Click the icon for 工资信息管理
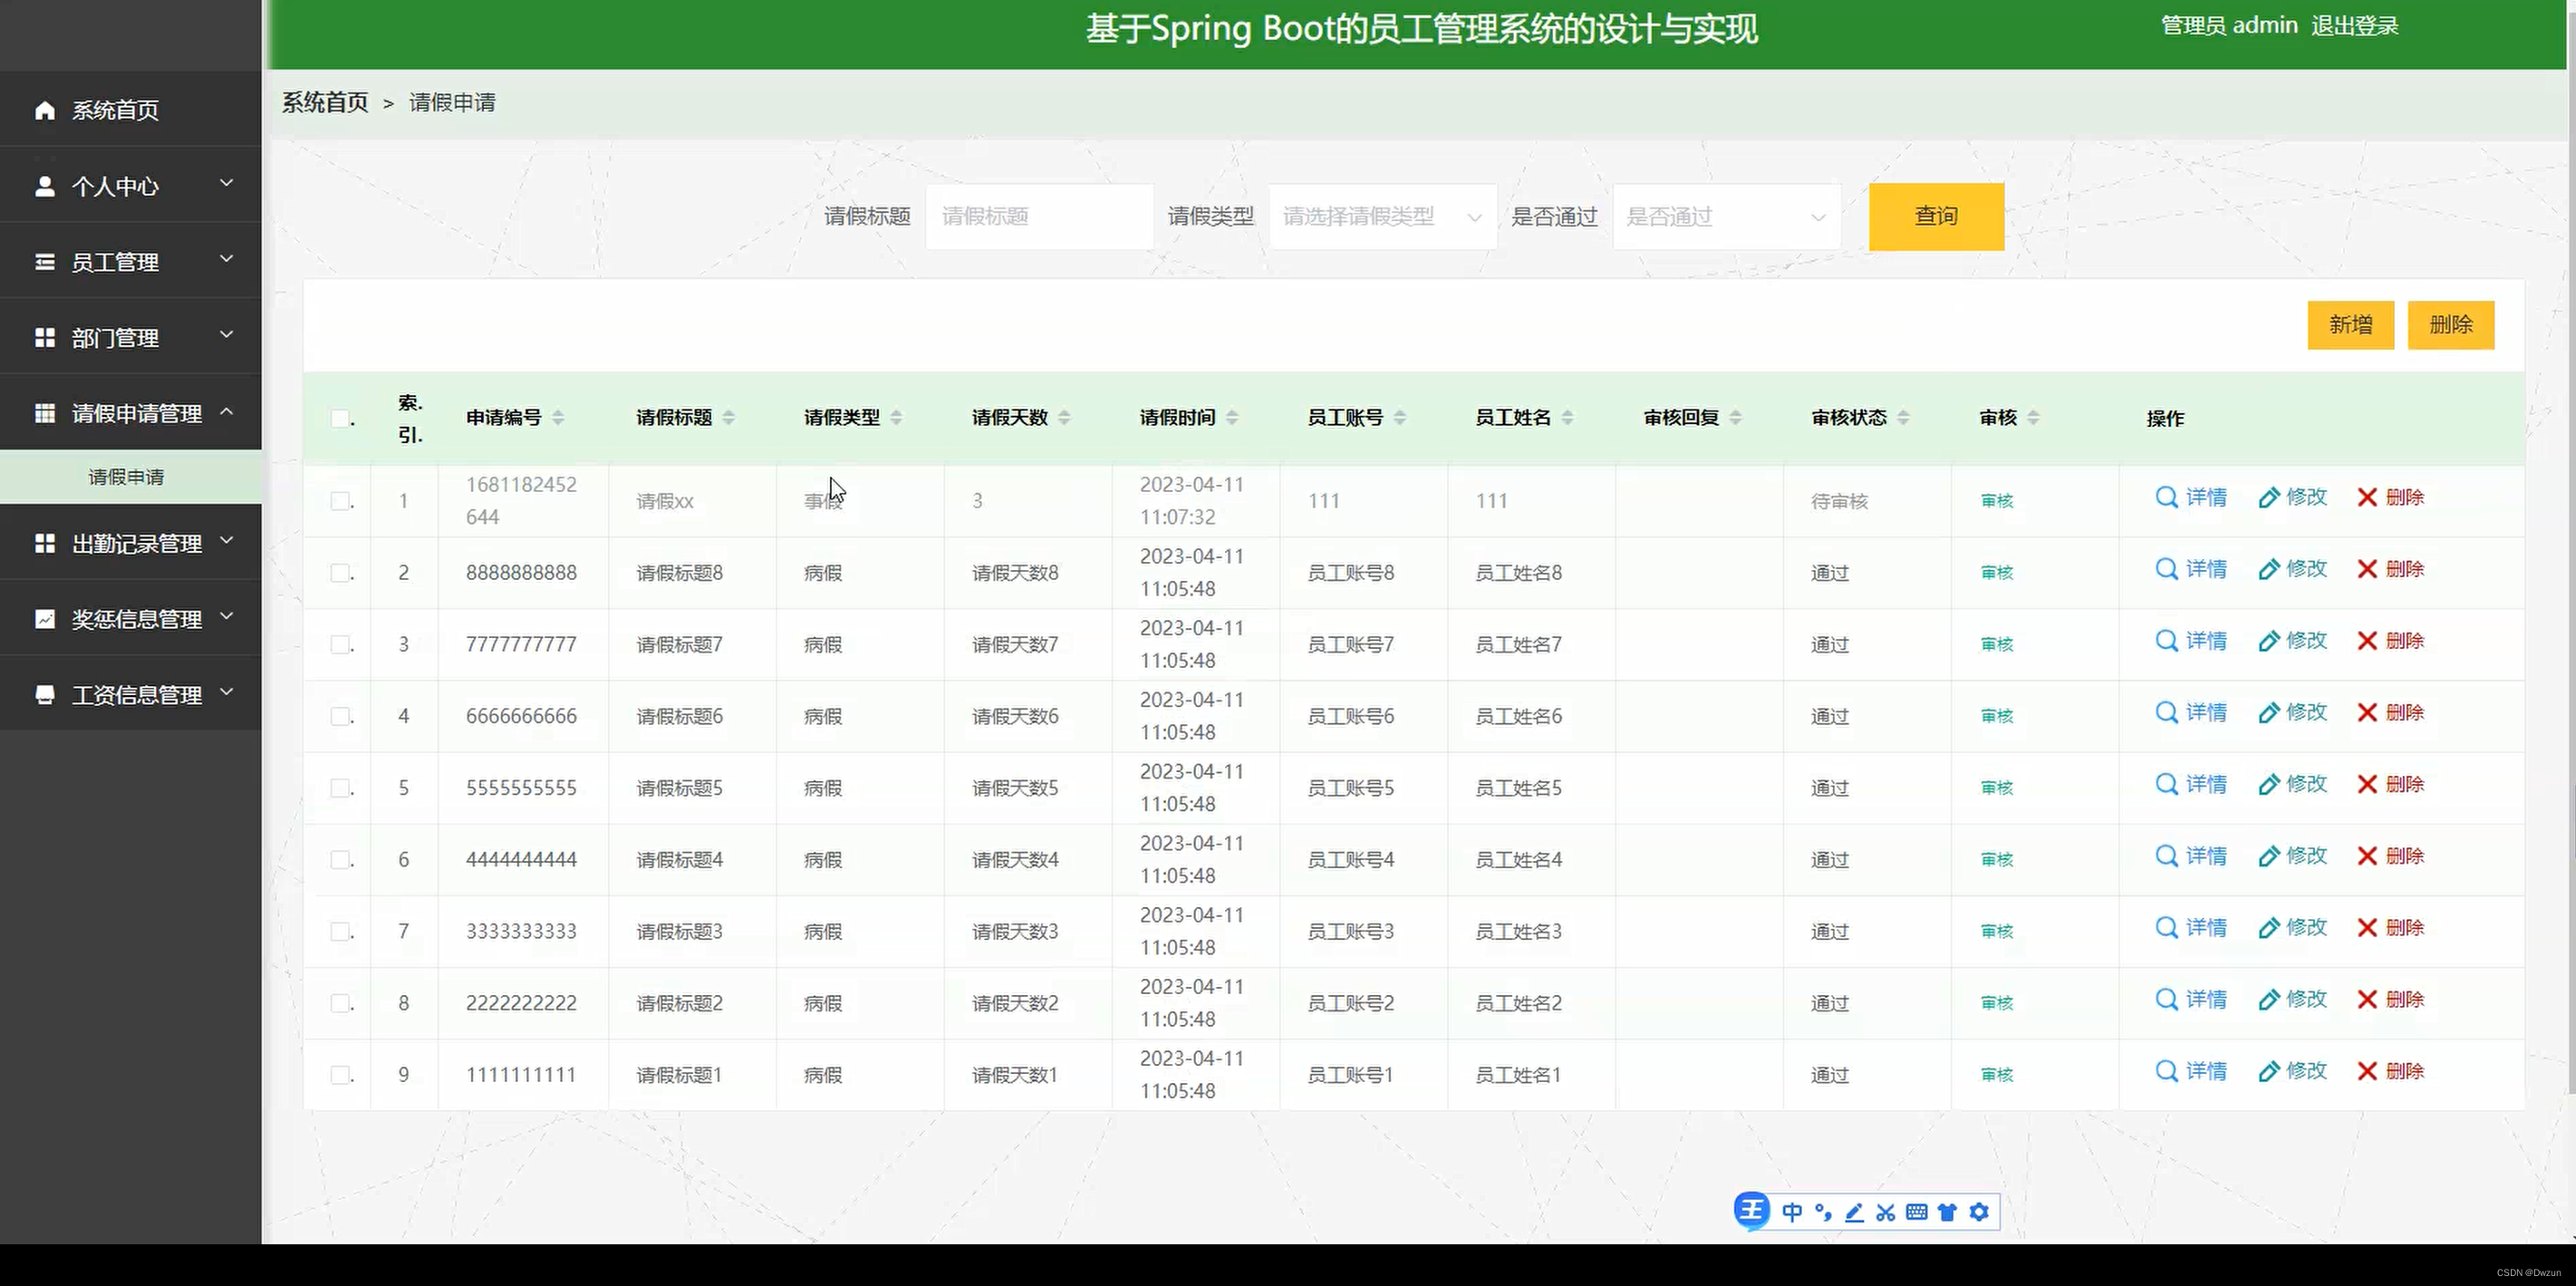 click(x=45, y=695)
